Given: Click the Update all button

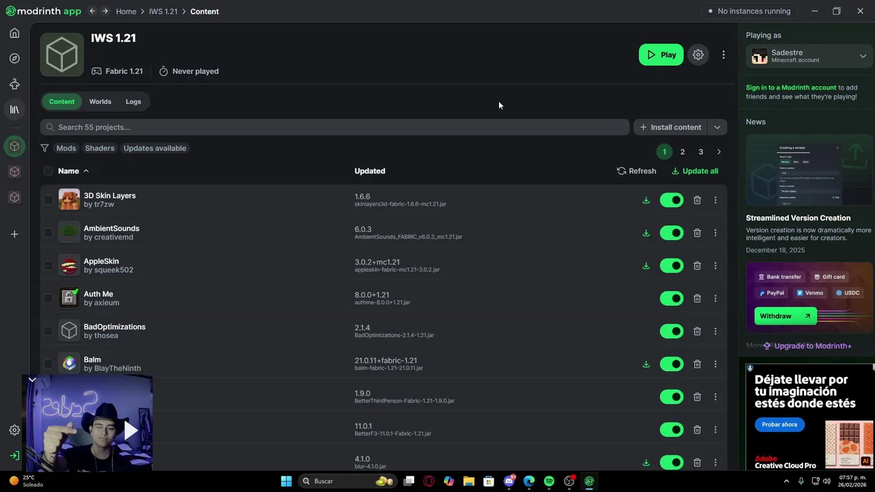Looking at the screenshot, I should [x=695, y=171].
